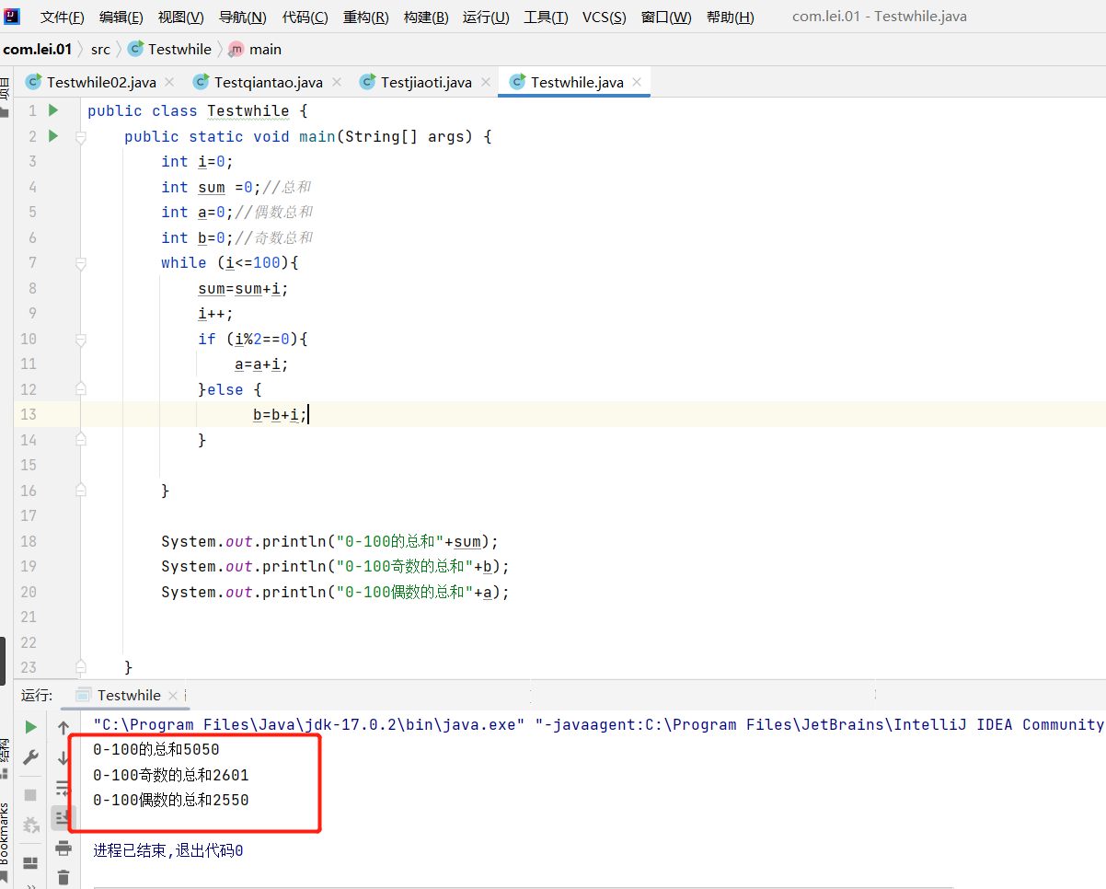Image resolution: width=1106 pixels, height=889 pixels.
Task: Run the main method from the line 2 gutter
Action: tap(53, 136)
